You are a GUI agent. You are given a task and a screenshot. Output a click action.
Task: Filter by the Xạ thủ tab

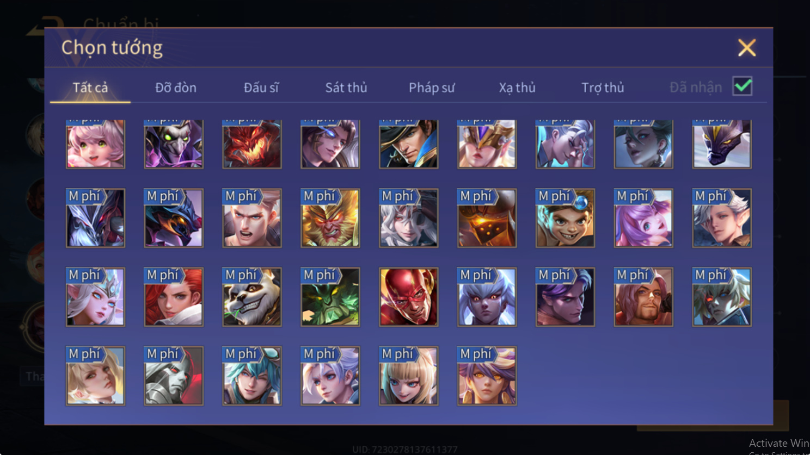click(517, 88)
